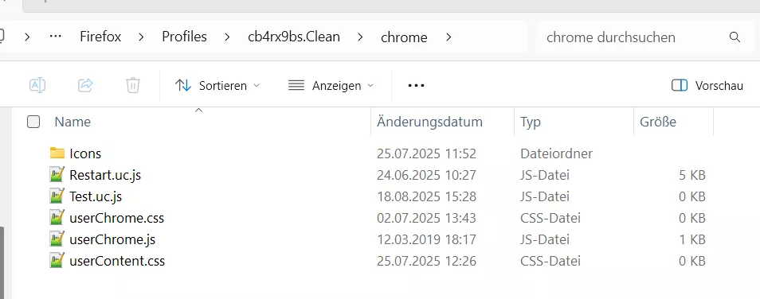The image size is (760, 299).
Task: Click the Delete trash can icon
Action: [133, 86]
